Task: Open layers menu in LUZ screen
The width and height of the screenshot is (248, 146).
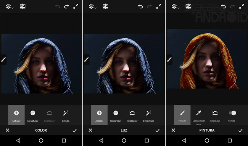Action: pyautogui.click(x=92, y=6)
